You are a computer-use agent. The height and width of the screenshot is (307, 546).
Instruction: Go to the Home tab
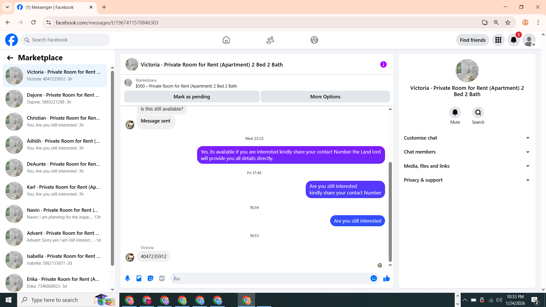pos(226,40)
